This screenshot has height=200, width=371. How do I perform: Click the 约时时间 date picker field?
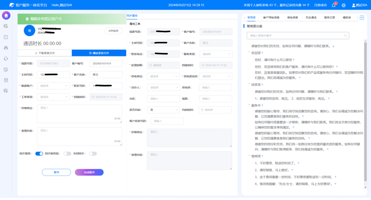[x=215, y=110]
